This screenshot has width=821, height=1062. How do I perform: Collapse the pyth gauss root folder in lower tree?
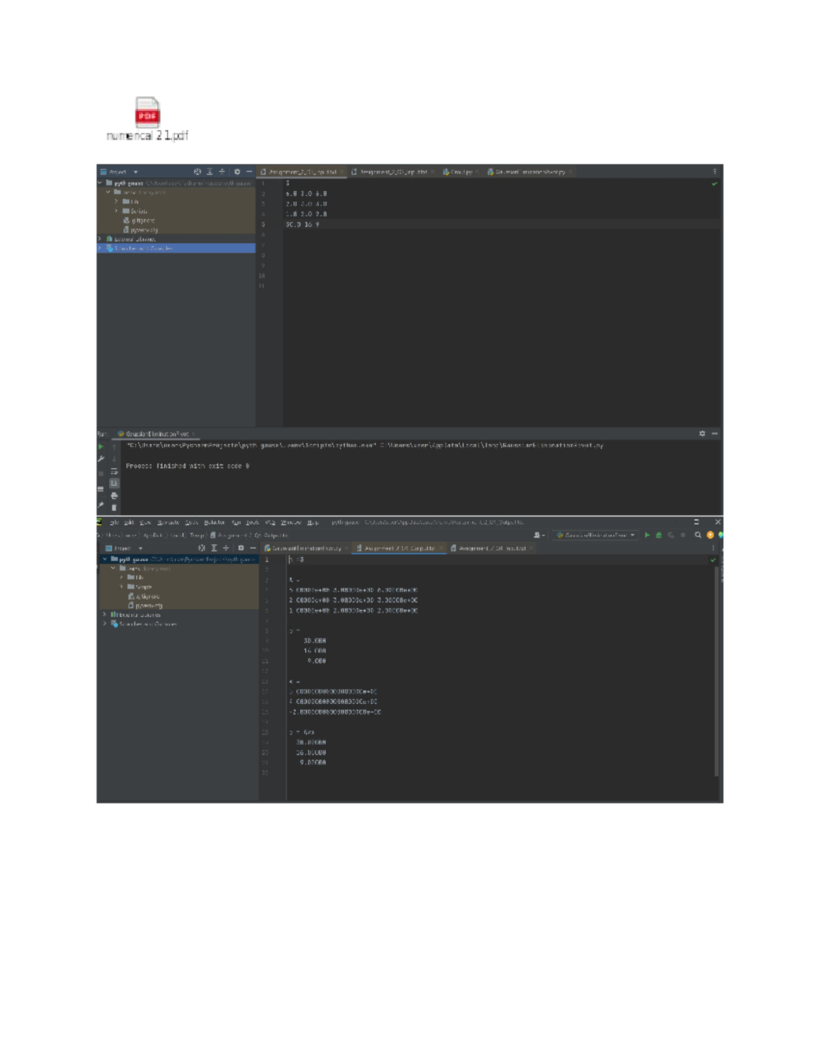point(105,559)
